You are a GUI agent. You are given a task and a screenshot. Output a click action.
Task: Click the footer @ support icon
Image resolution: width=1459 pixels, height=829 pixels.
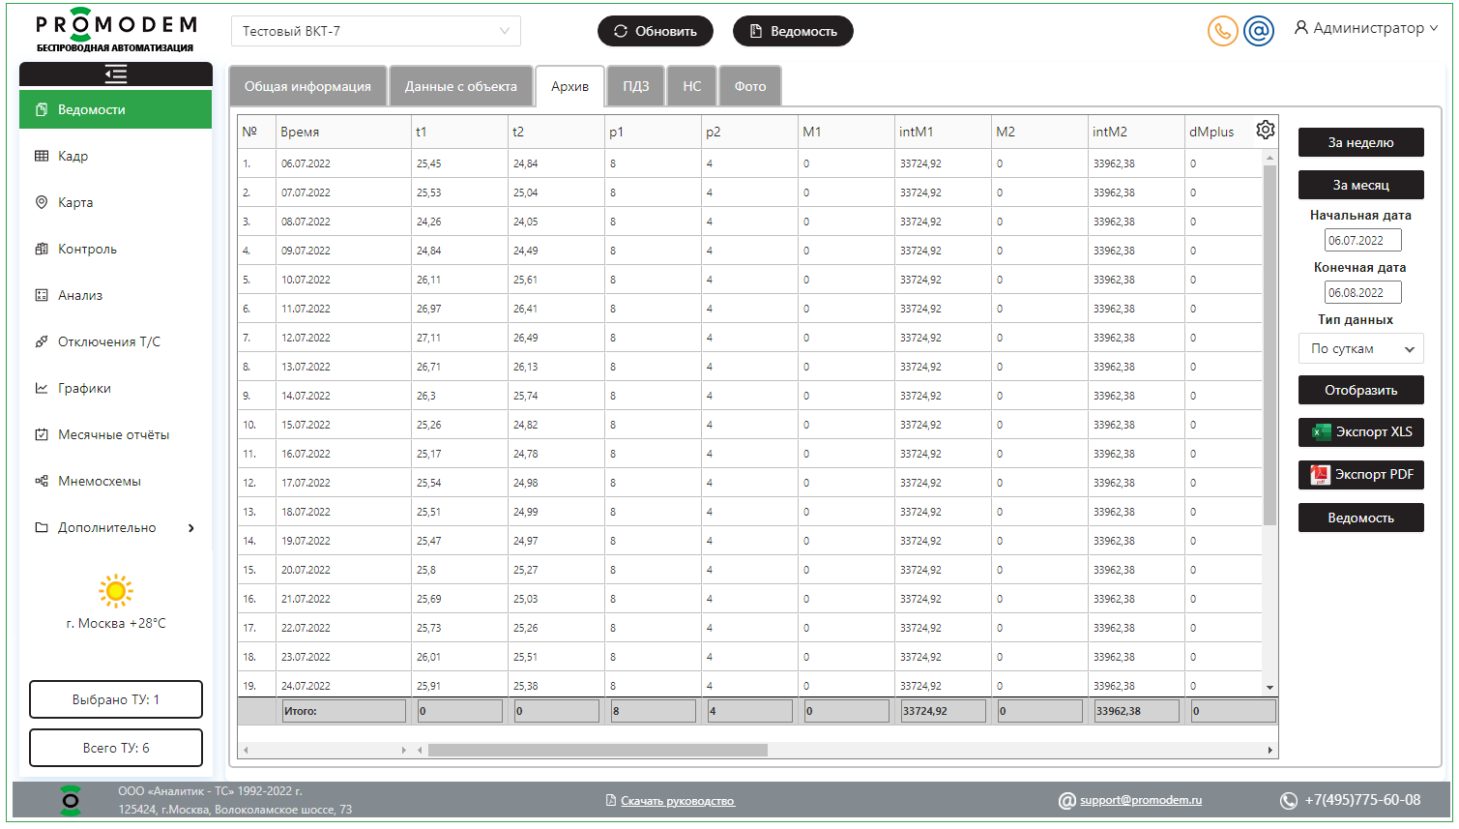coord(1067,801)
